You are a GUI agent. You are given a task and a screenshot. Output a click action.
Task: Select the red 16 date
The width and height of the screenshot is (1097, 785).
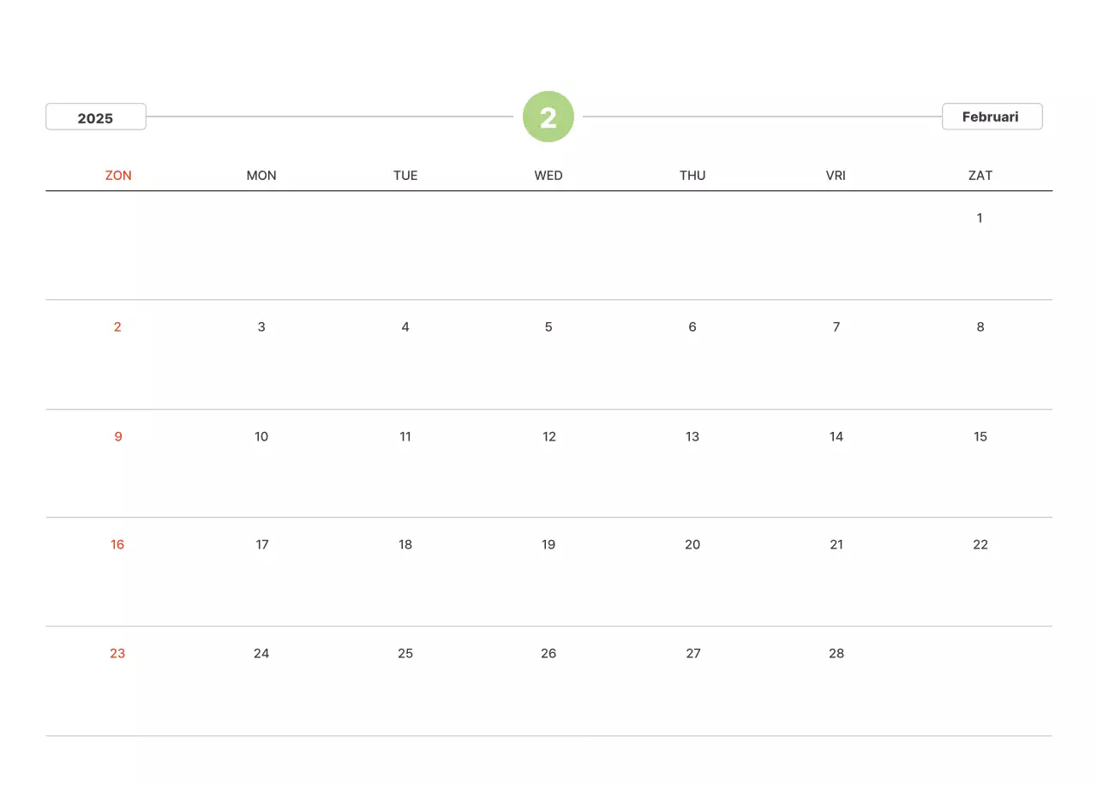(x=117, y=544)
